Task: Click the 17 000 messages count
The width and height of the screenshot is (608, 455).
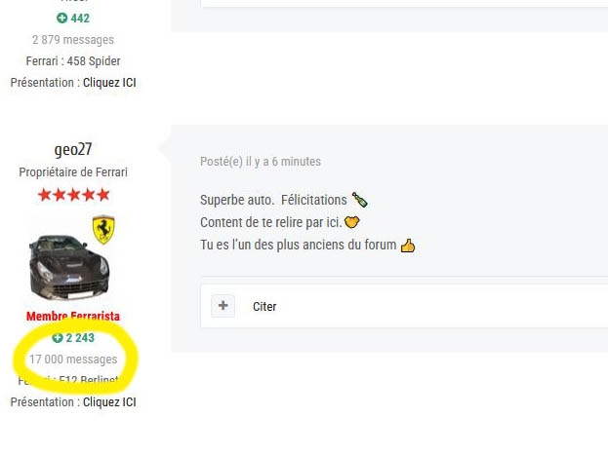Action: point(73,360)
